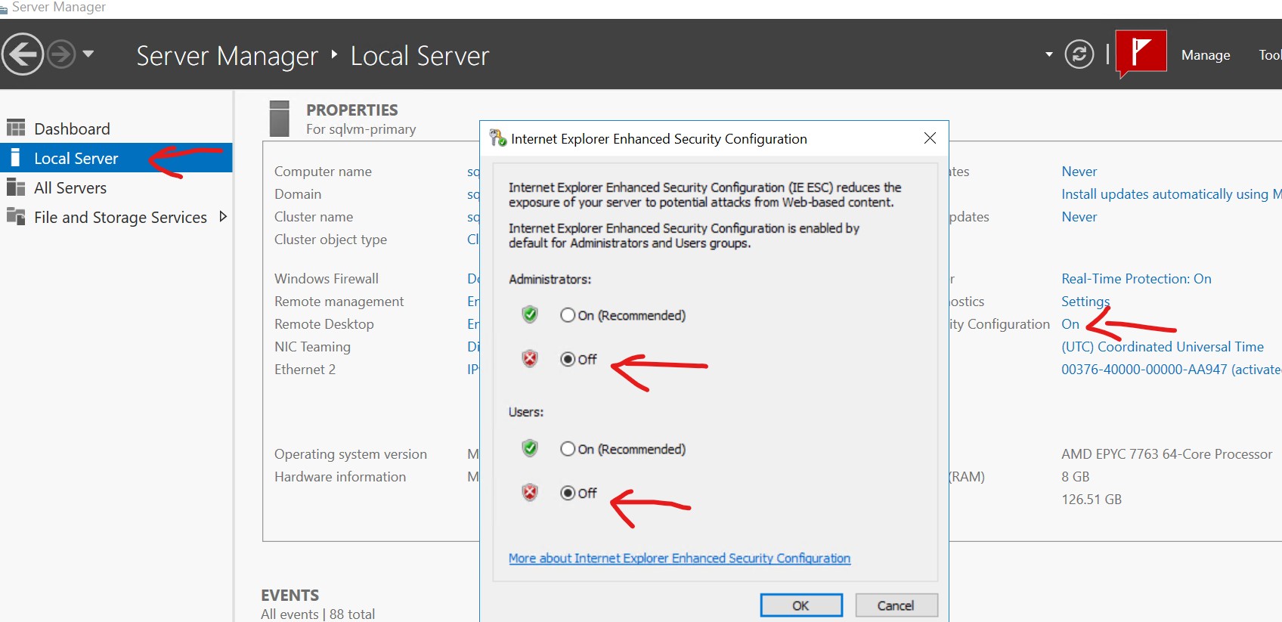Viewport: 1282px width, 622px height.
Task: Click the red shield icon under Users
Action: point(530,492)
